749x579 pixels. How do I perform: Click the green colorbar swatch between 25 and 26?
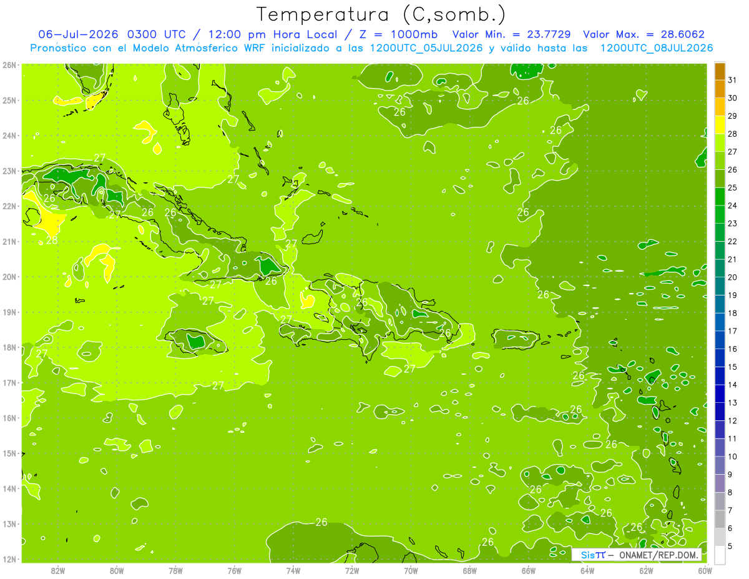tap(720, 179)
